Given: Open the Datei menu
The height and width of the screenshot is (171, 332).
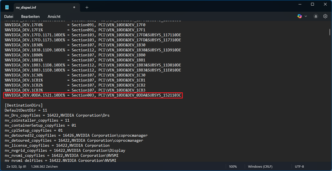Looking at the screenshot, I should (x=9, y=16).
